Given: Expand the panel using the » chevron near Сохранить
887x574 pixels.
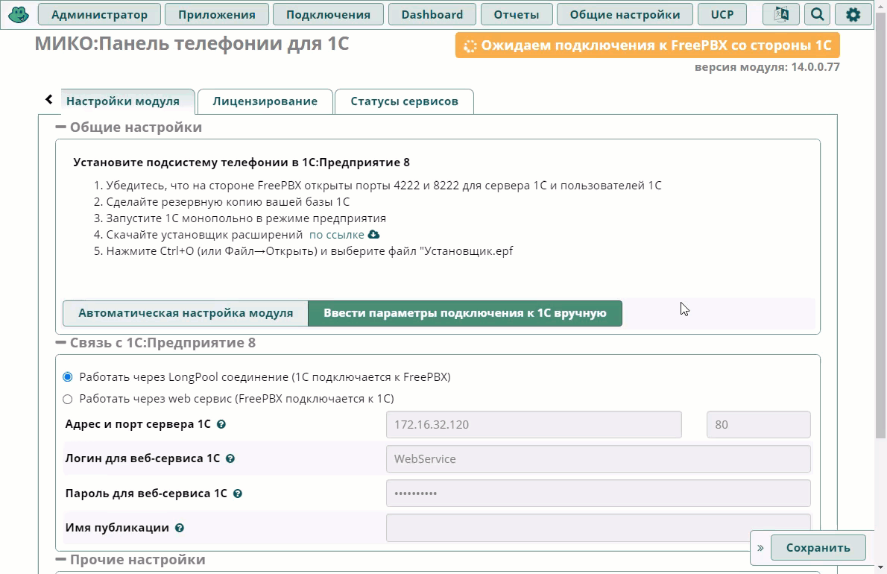Looking at the screenshot, I should click(761, 547).
